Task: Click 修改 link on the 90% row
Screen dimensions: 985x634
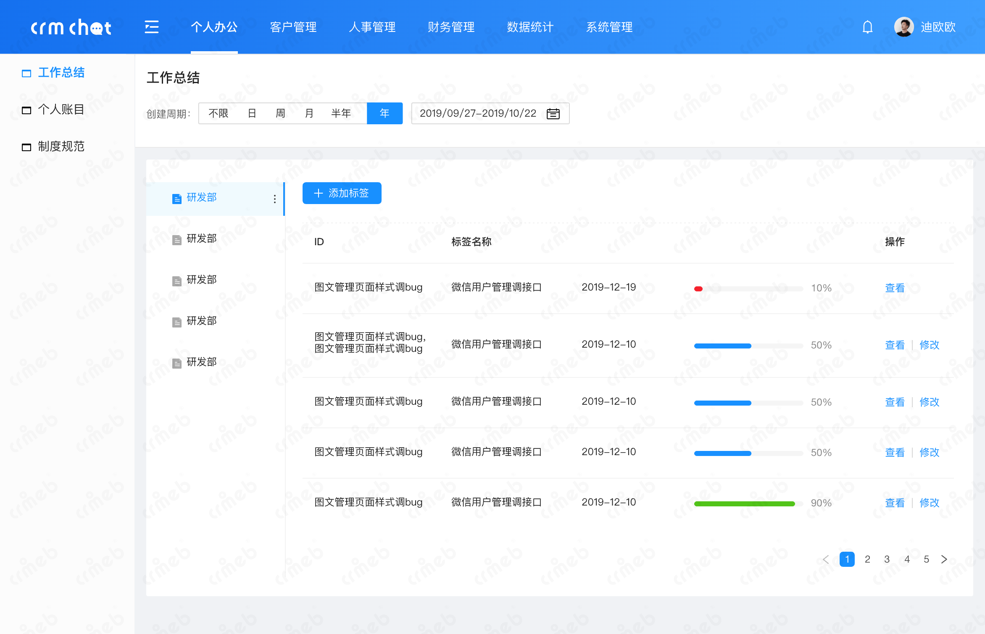Action: point(929,503)
